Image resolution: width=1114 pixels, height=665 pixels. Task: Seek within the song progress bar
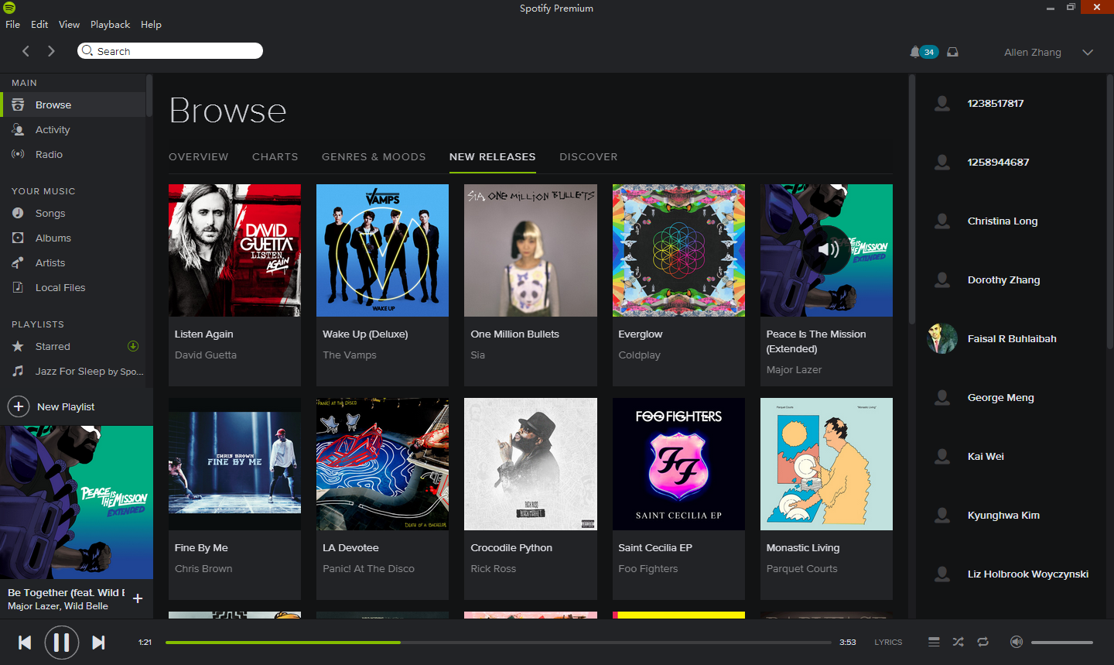tap(499, 643)
